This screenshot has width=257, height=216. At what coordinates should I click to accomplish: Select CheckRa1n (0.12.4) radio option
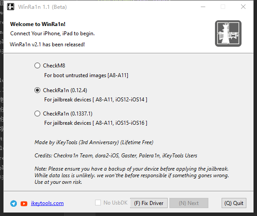(37, 90)
